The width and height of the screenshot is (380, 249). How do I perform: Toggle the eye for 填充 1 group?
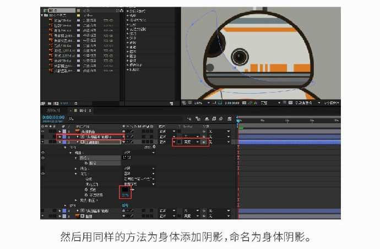[43, 174]
